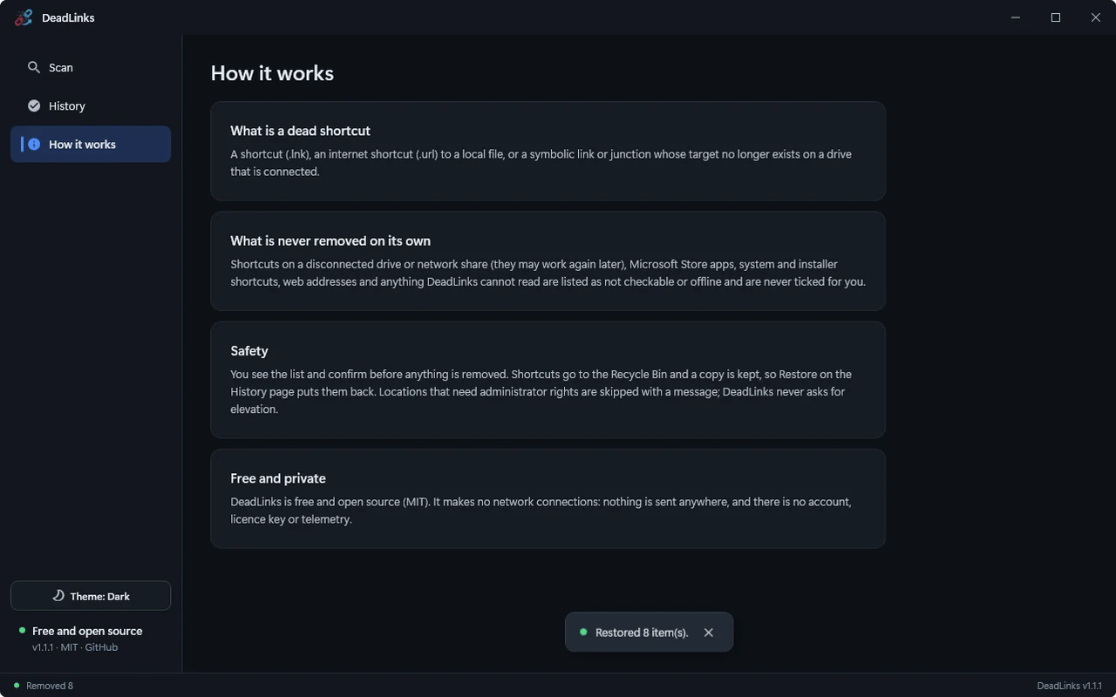The image size is (1116, 697).
Task: Click the Free and private card
Action: (548, 498)
